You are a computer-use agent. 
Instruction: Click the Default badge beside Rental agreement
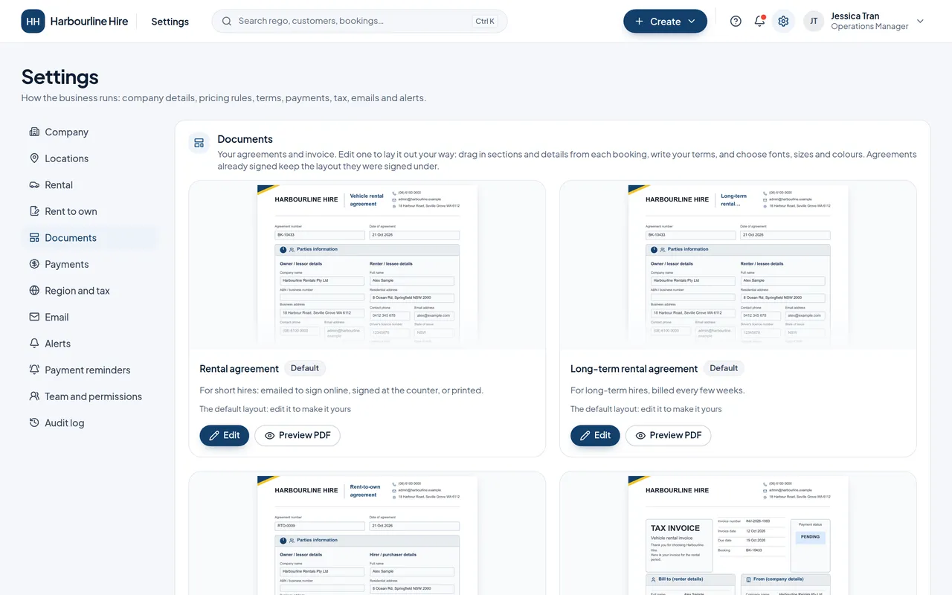305,368
